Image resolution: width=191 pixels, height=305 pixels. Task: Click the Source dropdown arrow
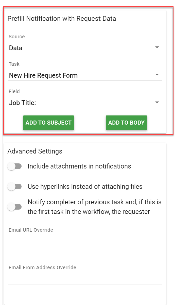click(157, 47)
